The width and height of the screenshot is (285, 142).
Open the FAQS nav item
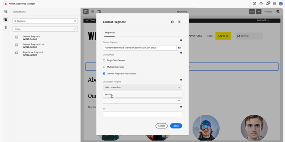(210, 36)
